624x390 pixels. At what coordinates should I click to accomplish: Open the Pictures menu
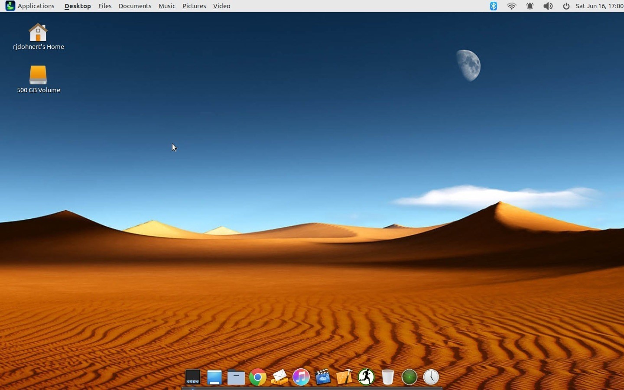pyautogui.click(x=194, y=6)
